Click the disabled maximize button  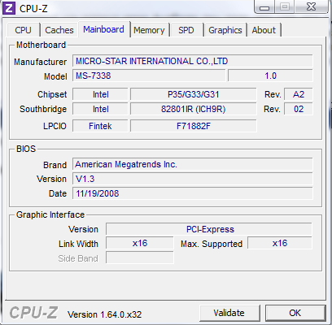(285, 6)
